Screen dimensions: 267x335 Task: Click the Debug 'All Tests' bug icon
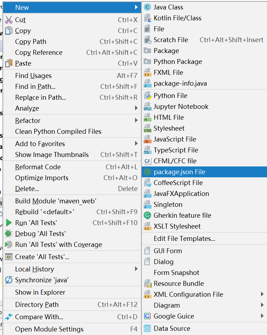click(x=9, y=234)
